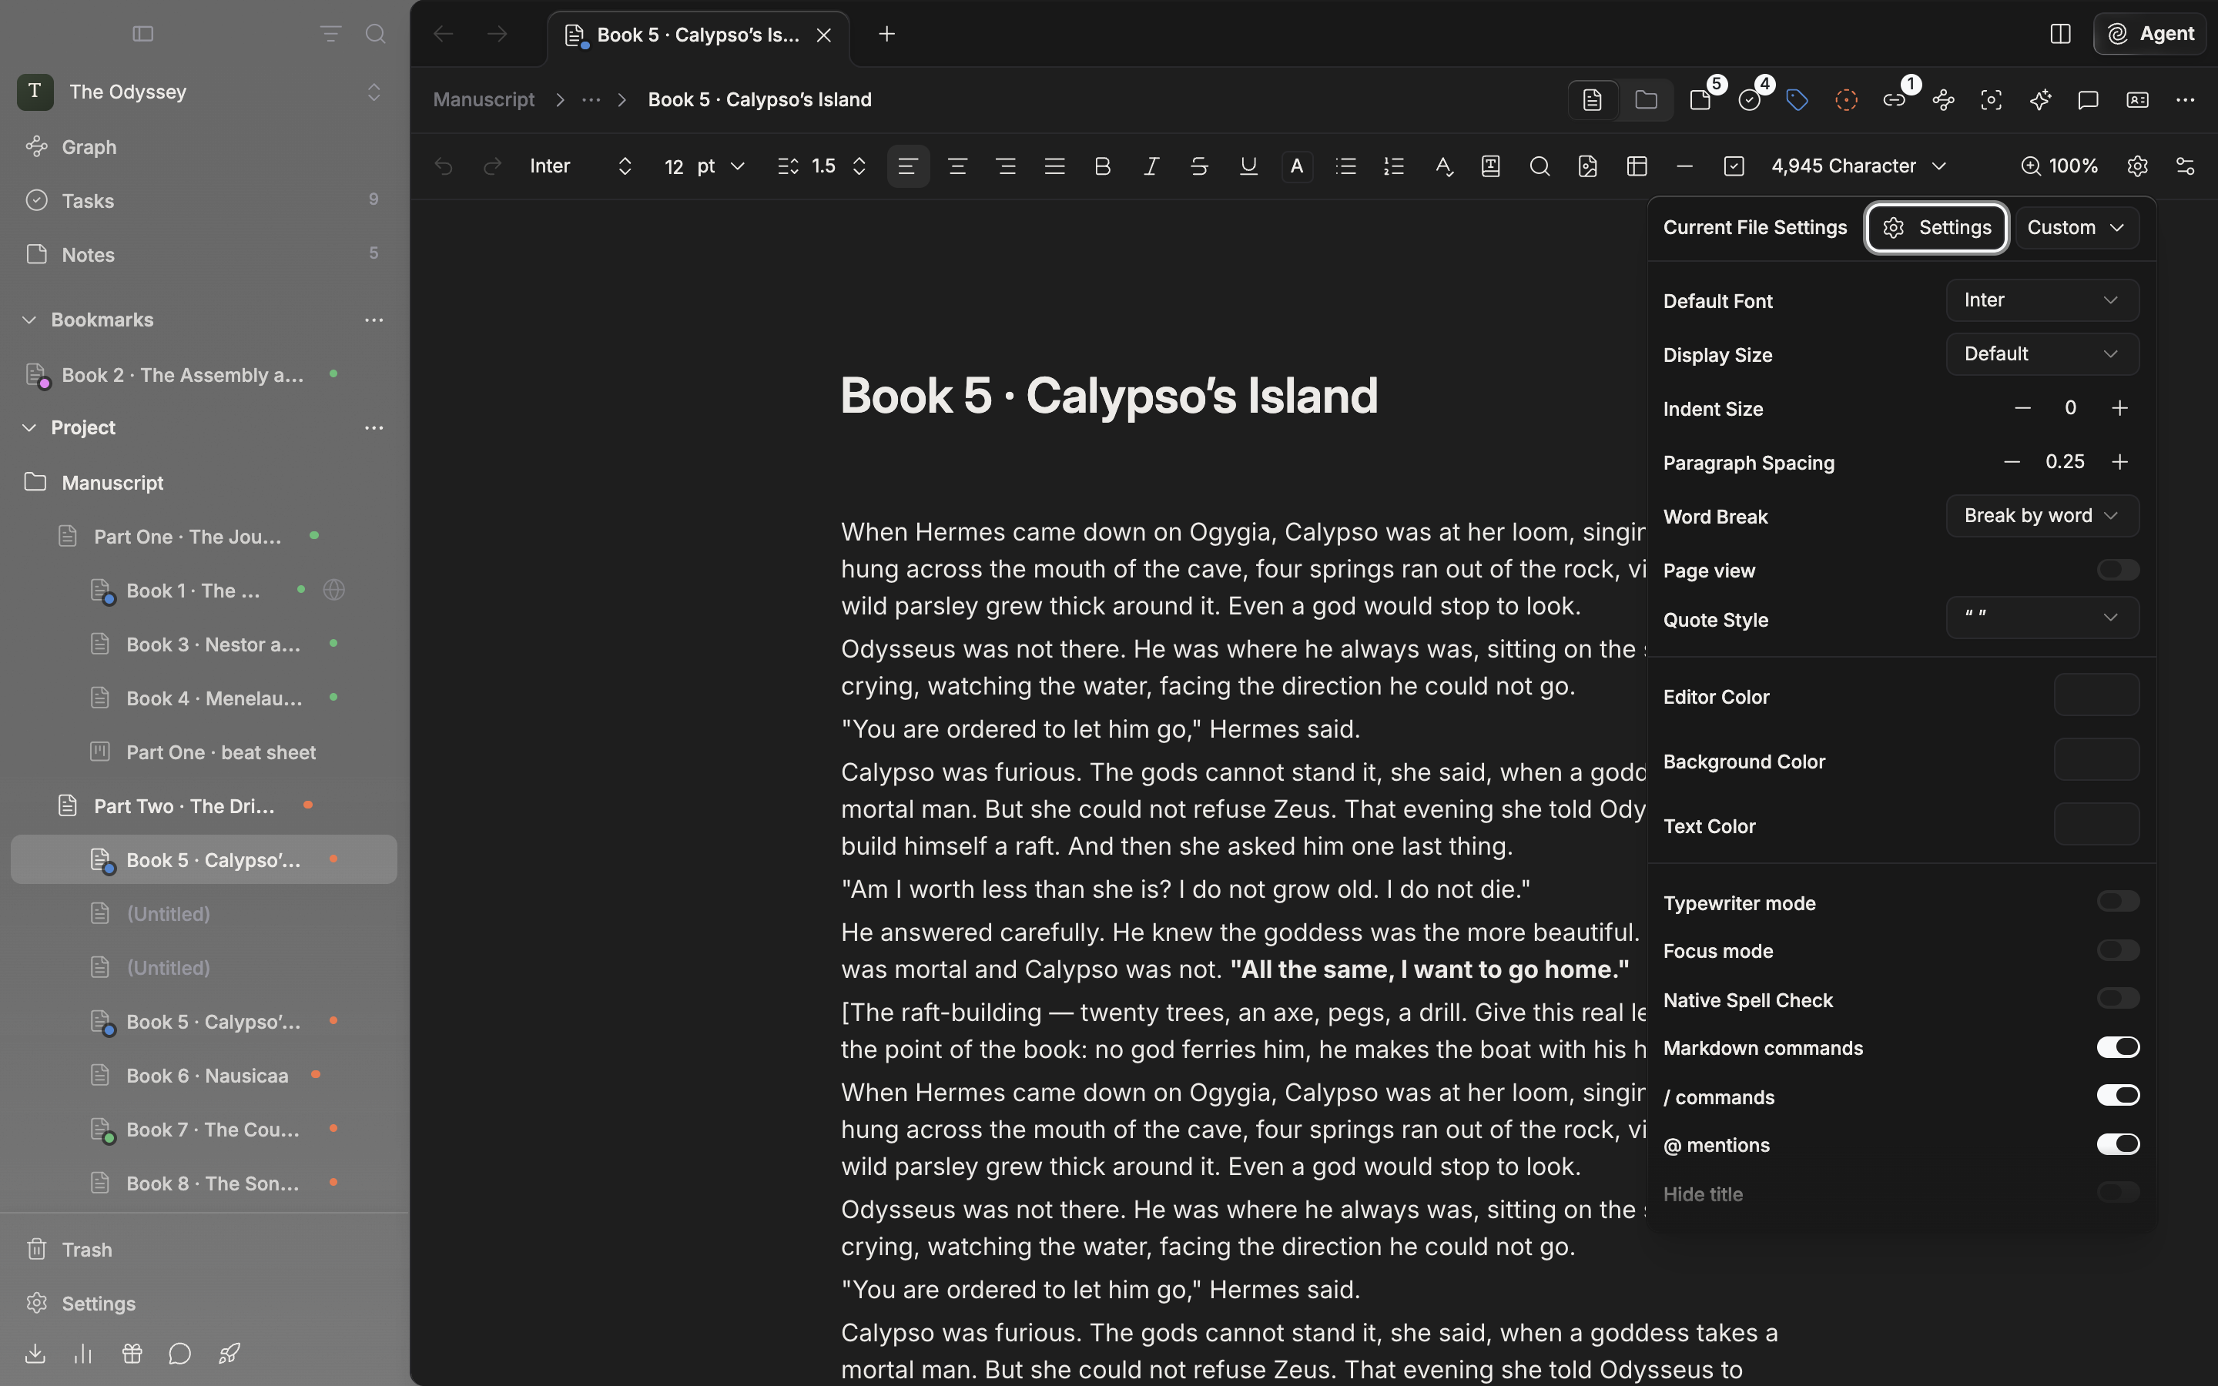Disable Markdown commands toggle

[2117, 1048]
